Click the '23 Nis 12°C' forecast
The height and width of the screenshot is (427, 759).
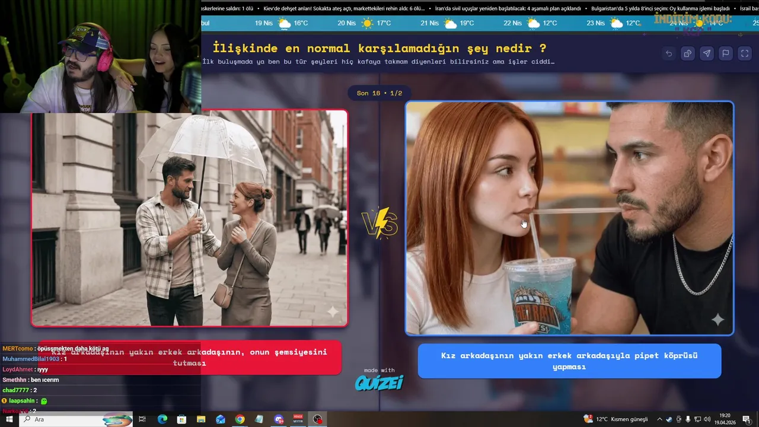(614, 23)
